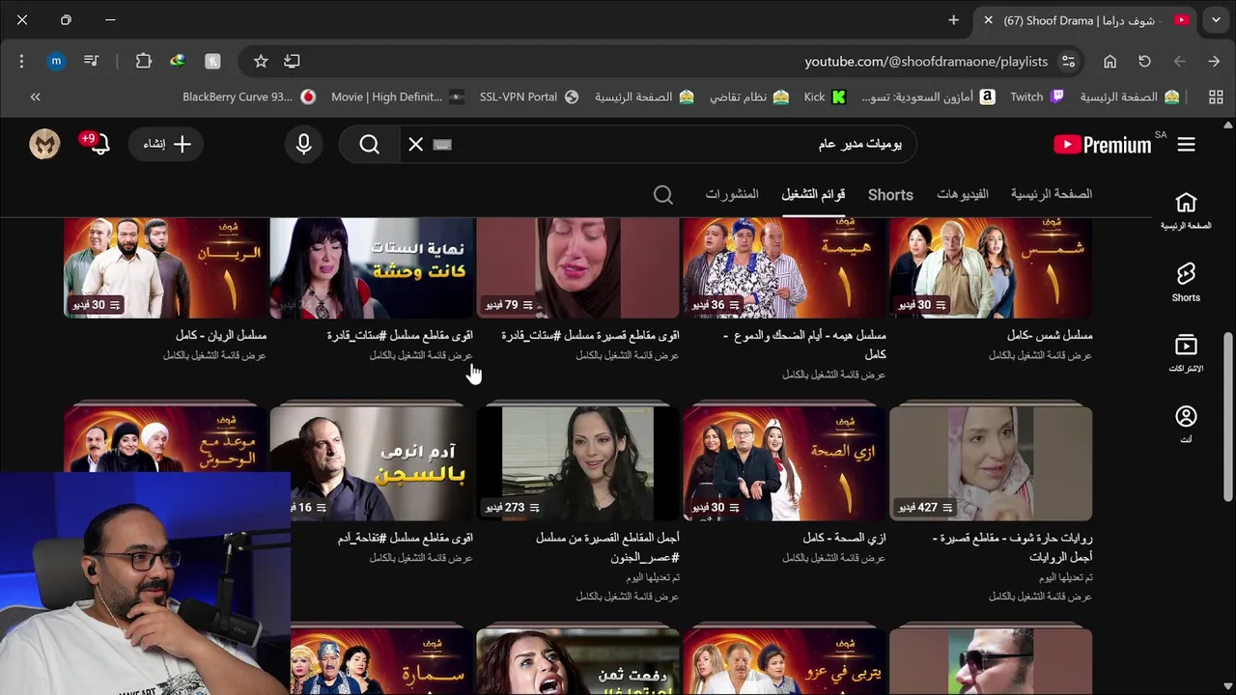Screen dimensions: 1236x695
Task: Open SSL-VPN Portal bookmark
Action: 529,97
